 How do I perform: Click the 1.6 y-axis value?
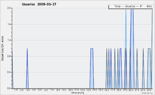9,24
